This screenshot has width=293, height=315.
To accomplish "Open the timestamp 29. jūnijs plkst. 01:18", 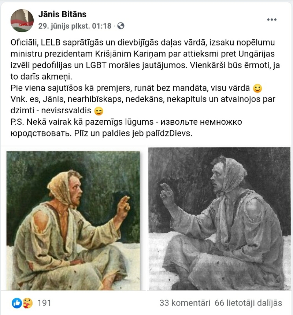I will click(75, 26).
